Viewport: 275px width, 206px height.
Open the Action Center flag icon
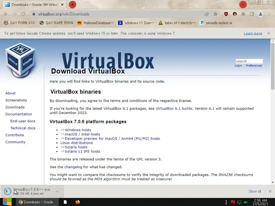pyautogui.click(x=233, y=202)
